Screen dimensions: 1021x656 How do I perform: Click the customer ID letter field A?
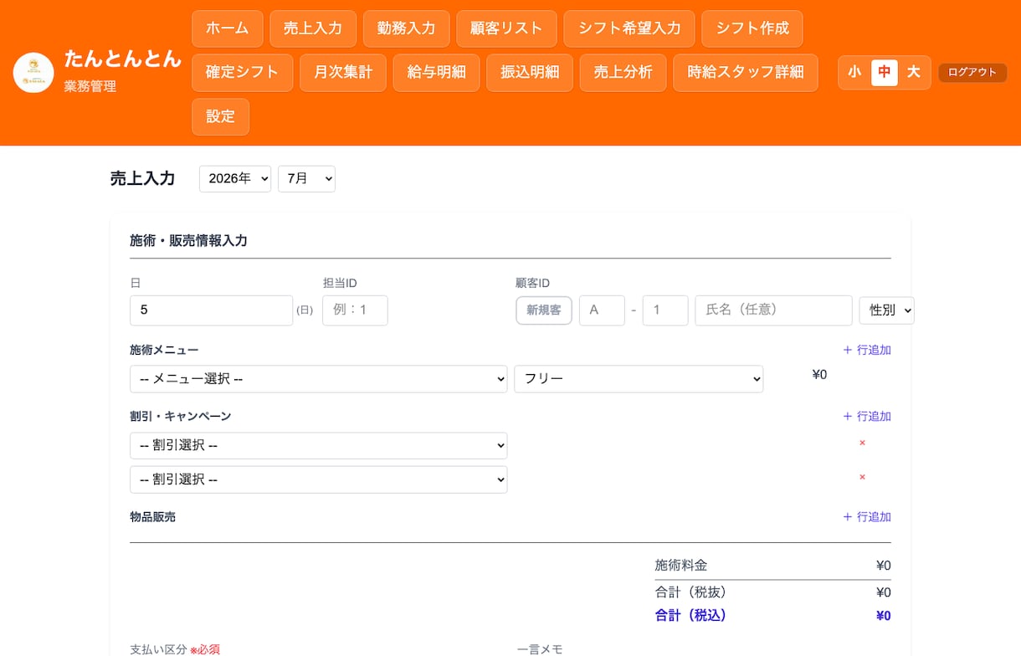pyautogui.click(x=602, y=310)
